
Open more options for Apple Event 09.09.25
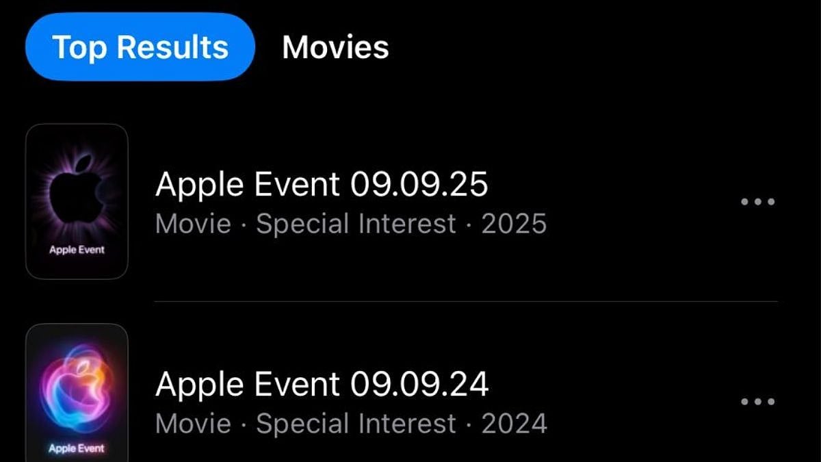[758, 202]
